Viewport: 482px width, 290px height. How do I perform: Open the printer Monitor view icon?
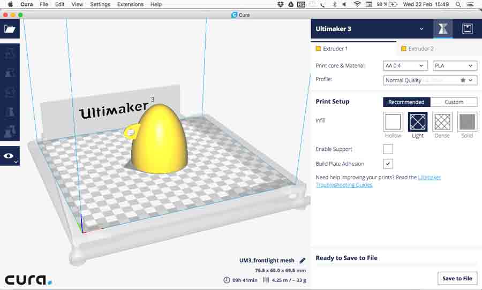pos(467,29)
